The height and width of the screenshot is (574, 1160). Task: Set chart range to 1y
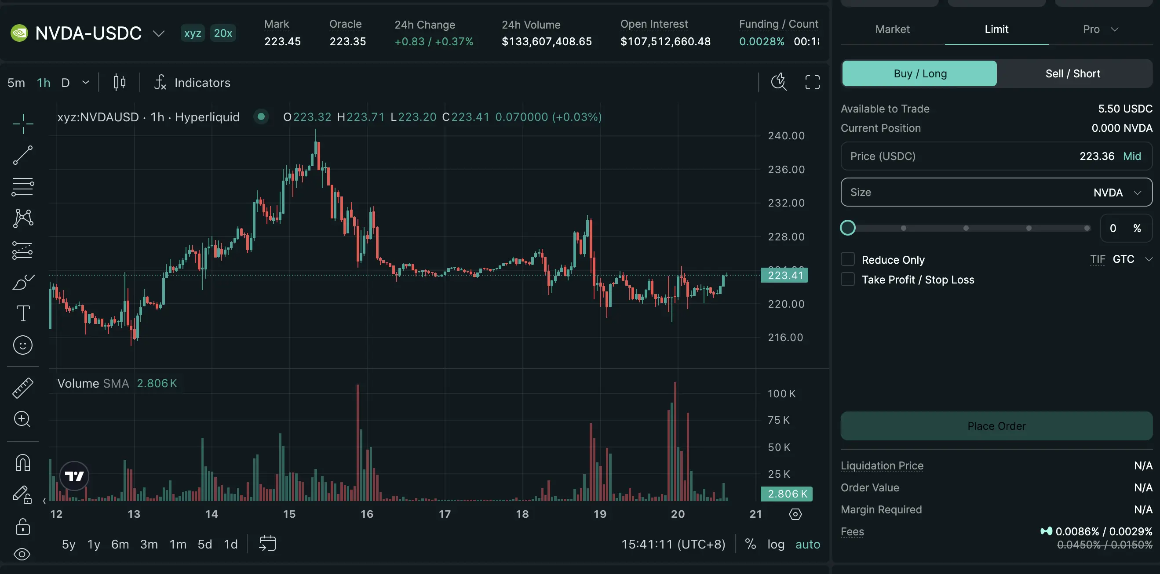(x=94, y=544)
